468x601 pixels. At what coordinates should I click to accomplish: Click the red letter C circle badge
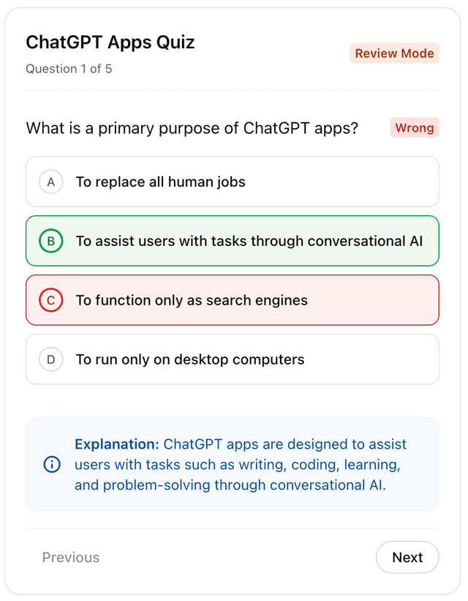[x=51, y=300]
